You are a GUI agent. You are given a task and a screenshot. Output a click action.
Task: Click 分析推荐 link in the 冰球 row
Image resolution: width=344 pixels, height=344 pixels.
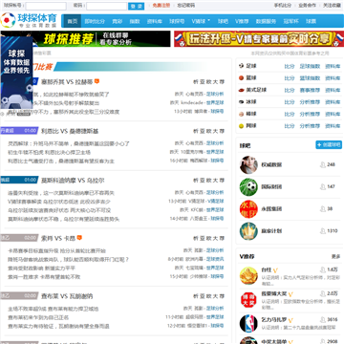(x=310, y=102)
